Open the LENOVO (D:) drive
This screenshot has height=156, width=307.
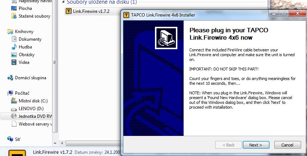pos(28,109)
